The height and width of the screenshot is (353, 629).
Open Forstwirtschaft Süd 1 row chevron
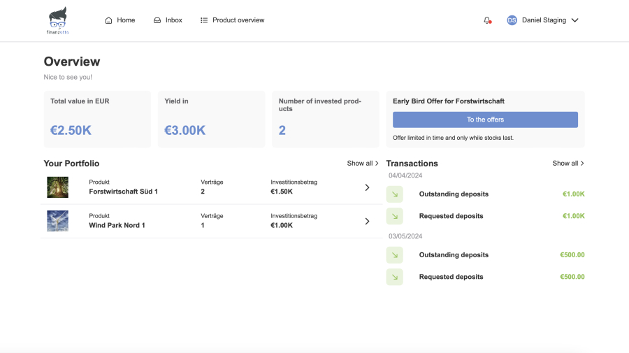pyautogui.click(x=367, y=187)
